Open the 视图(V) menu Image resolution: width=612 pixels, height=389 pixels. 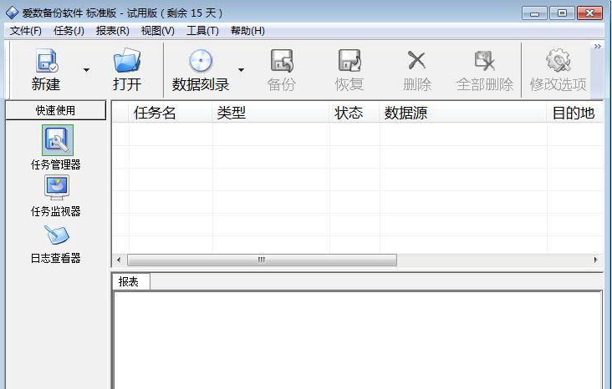158,31
